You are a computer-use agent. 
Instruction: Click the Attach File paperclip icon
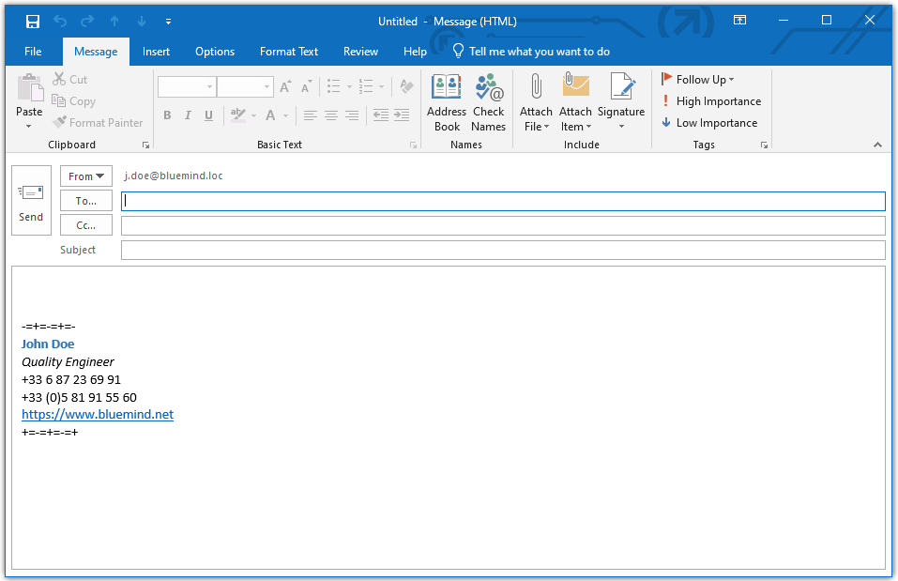point(536,87)
